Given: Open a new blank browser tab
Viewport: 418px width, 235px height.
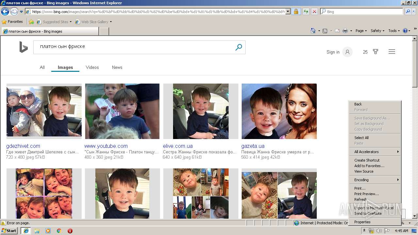Looking at the screenshot, I should 104,31.
